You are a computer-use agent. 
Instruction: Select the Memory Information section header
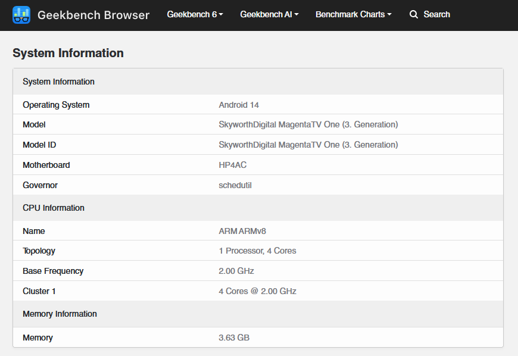[x=60, y=314]
